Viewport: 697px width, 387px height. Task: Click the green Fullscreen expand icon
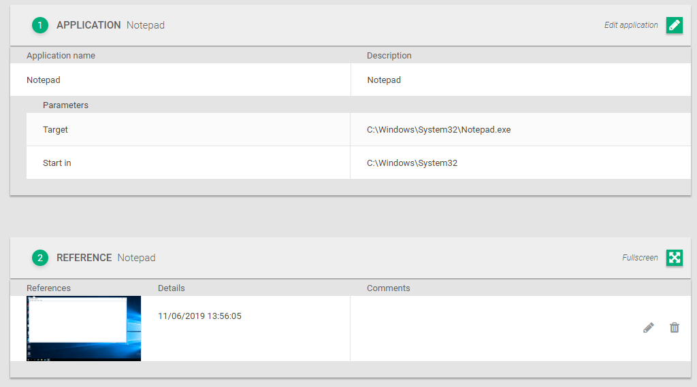coord(675,258)
